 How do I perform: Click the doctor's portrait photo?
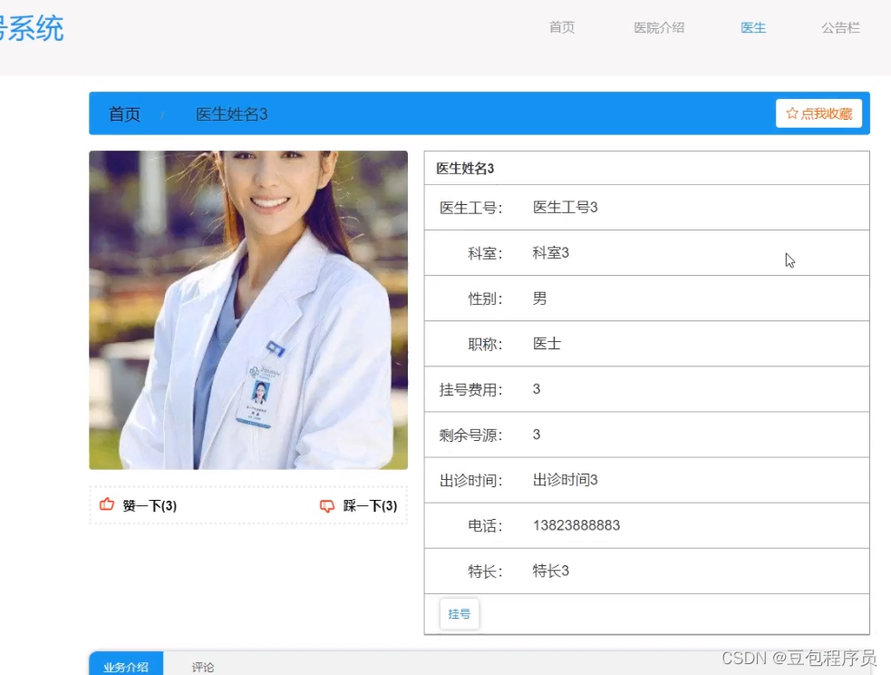(x=248, y=310)
